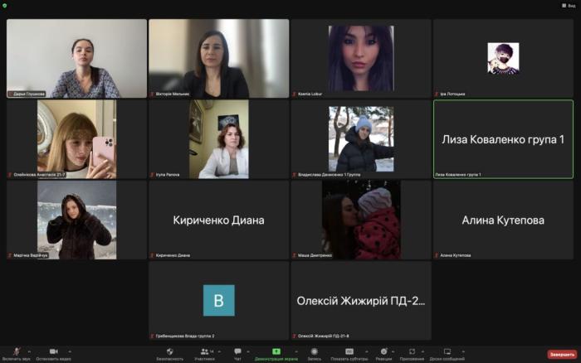Image resolution: width=581 pixels, height=363 pixels.
Task: Open the Безопасность security options
Action: 169,353
